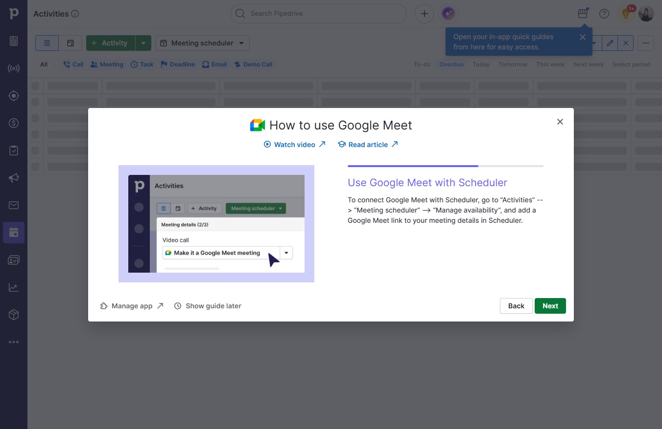The width and height of the screenshot is (662, 429).
Task: Select the Activities calendar icon in the sidebar
Action: coord(14,233)
